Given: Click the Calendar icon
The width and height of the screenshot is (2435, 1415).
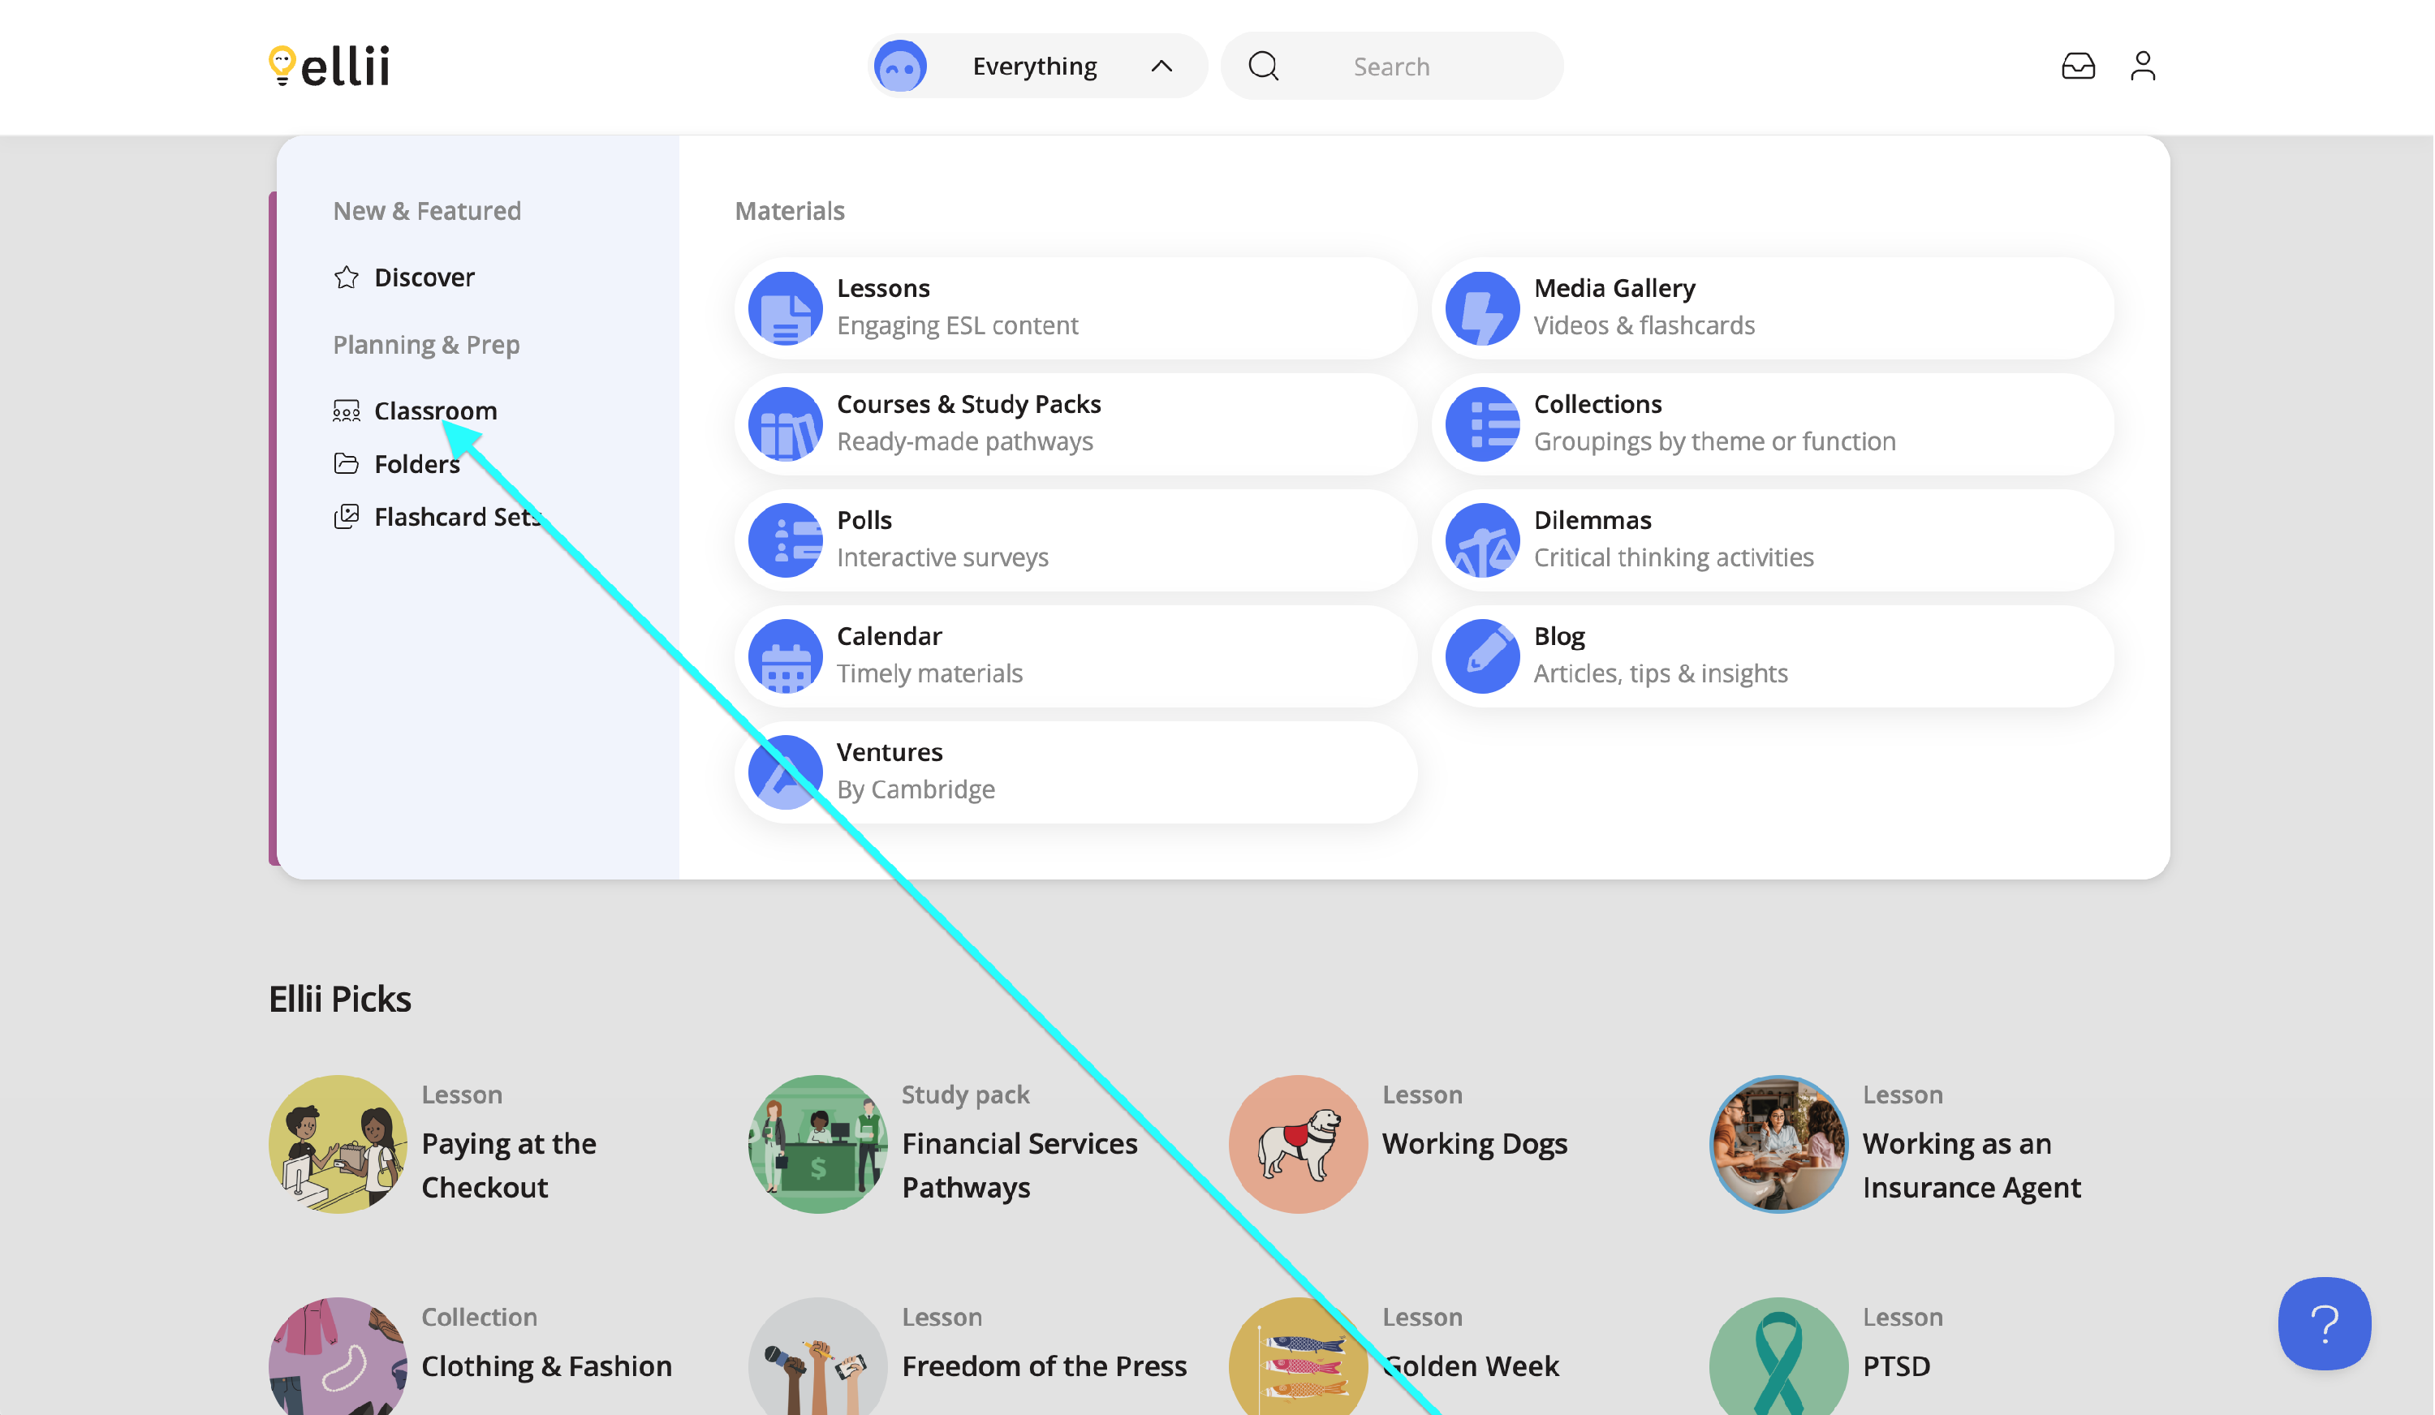Looking at the screenshot, I should [785, 656].
